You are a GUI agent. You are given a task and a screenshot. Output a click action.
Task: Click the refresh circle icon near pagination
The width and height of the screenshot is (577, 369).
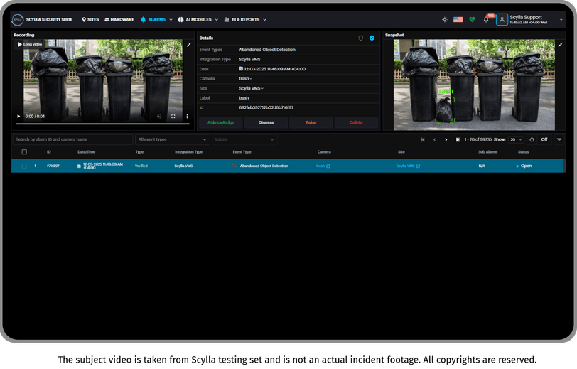click(532, 139)
